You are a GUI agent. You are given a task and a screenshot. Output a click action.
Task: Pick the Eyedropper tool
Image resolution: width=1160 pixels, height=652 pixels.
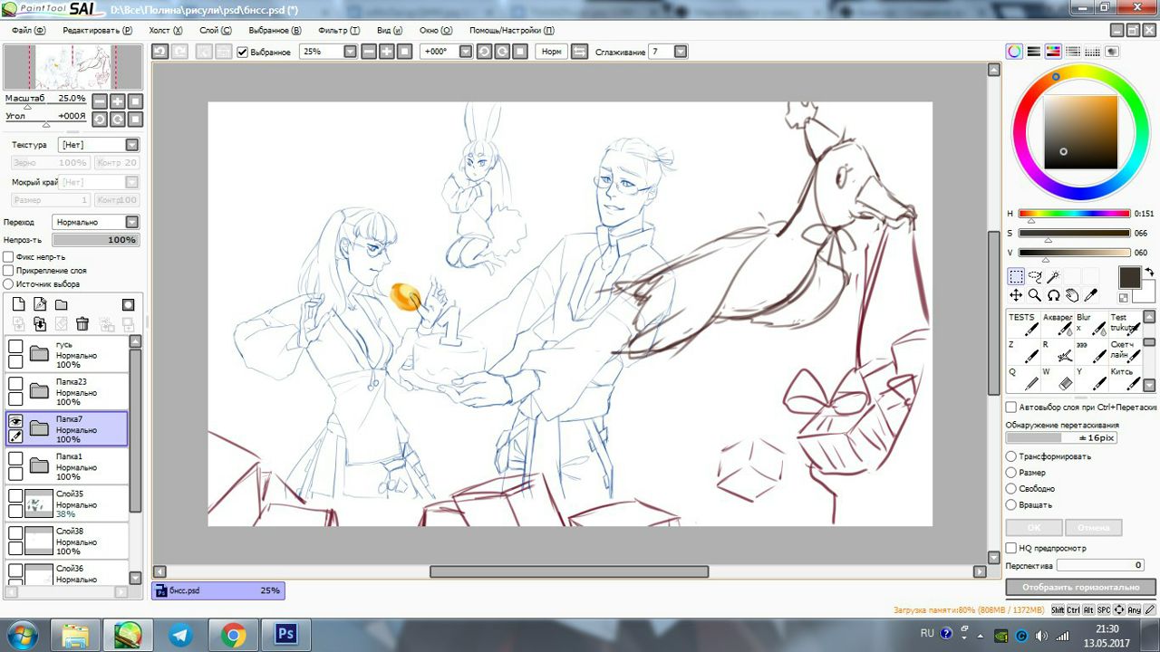(1090, 295)
